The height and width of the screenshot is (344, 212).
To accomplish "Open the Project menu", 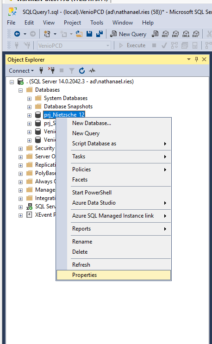I will (x=72, y=23).
